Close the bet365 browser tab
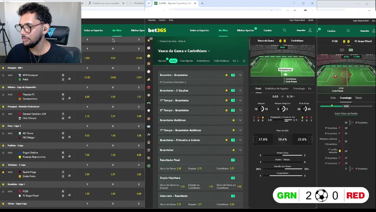376x212 pixels. coord(195,3)
